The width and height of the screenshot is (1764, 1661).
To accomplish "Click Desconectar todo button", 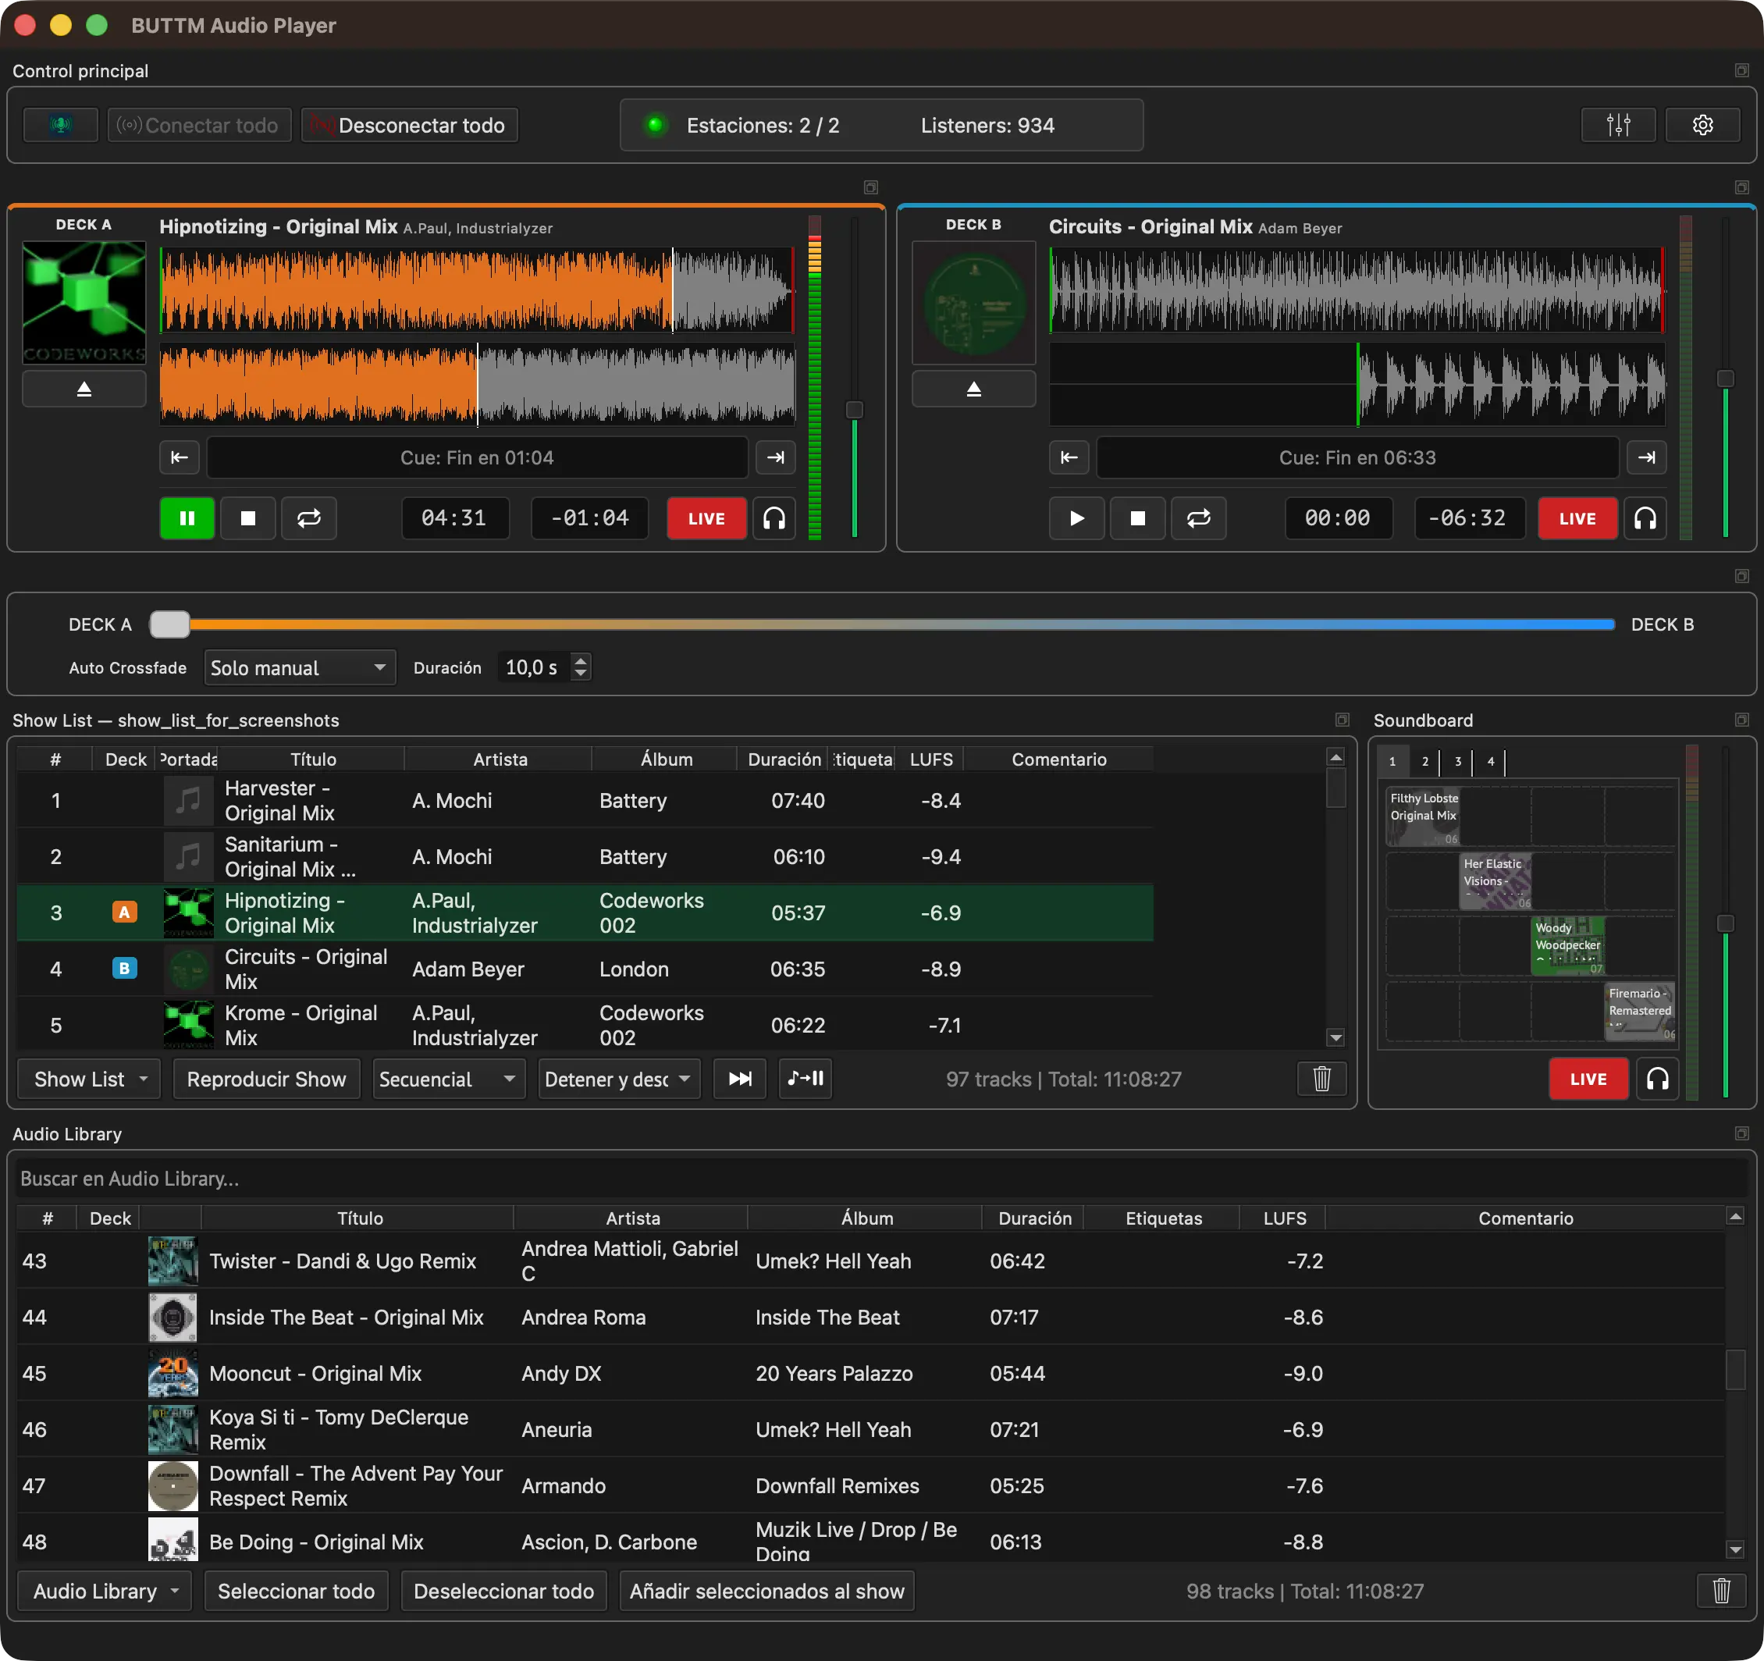I will [410, 125].
